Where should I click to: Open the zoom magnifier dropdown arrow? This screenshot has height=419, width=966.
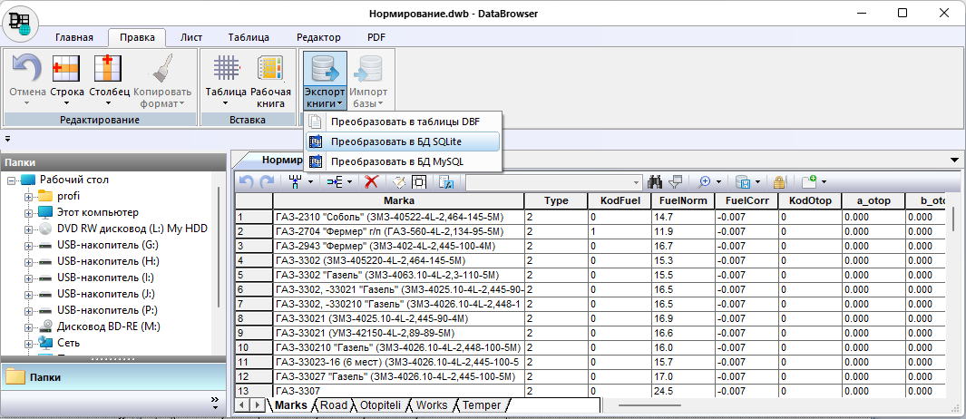pyautogui.click(x=718, y=181)
